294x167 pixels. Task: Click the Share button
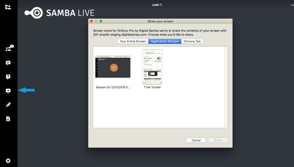coord(218,140)
